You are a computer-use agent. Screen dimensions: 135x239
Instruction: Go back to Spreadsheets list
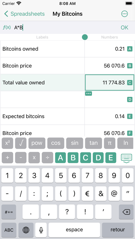(x=24, y=14)
